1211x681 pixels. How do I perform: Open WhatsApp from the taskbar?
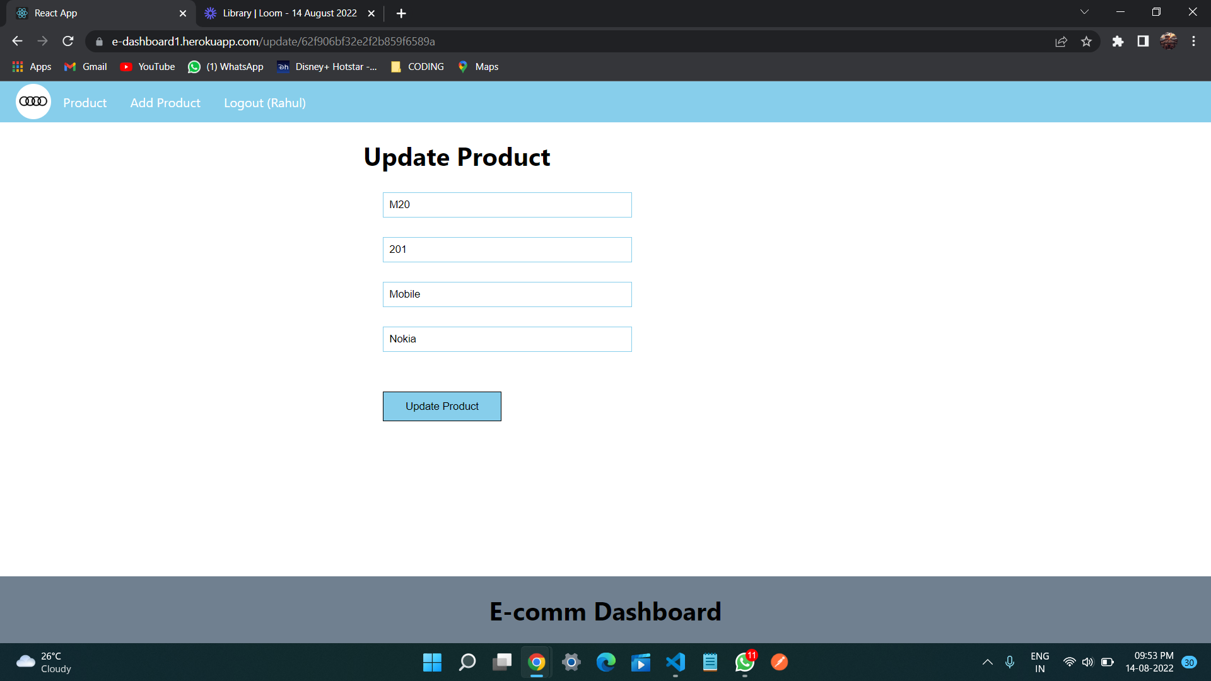[x=744, y=662]
